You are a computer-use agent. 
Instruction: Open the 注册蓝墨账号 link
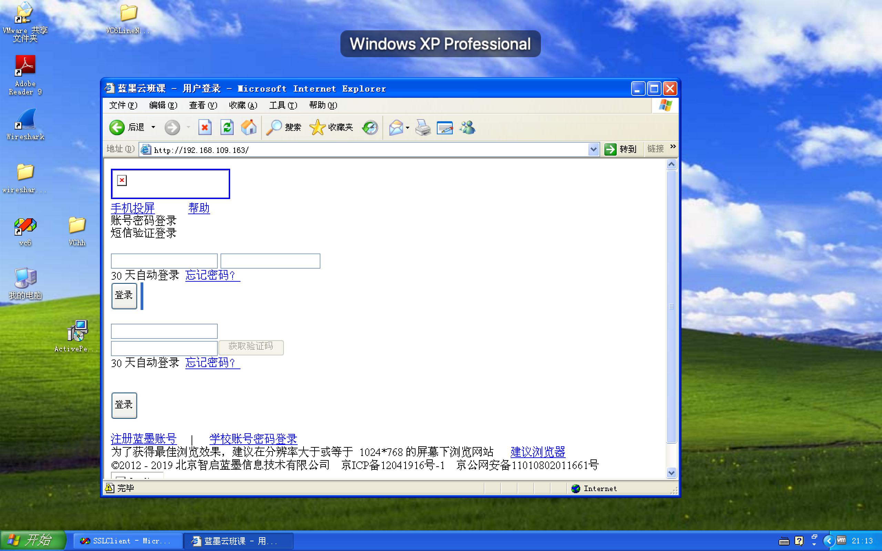click(x=144, y=439)
